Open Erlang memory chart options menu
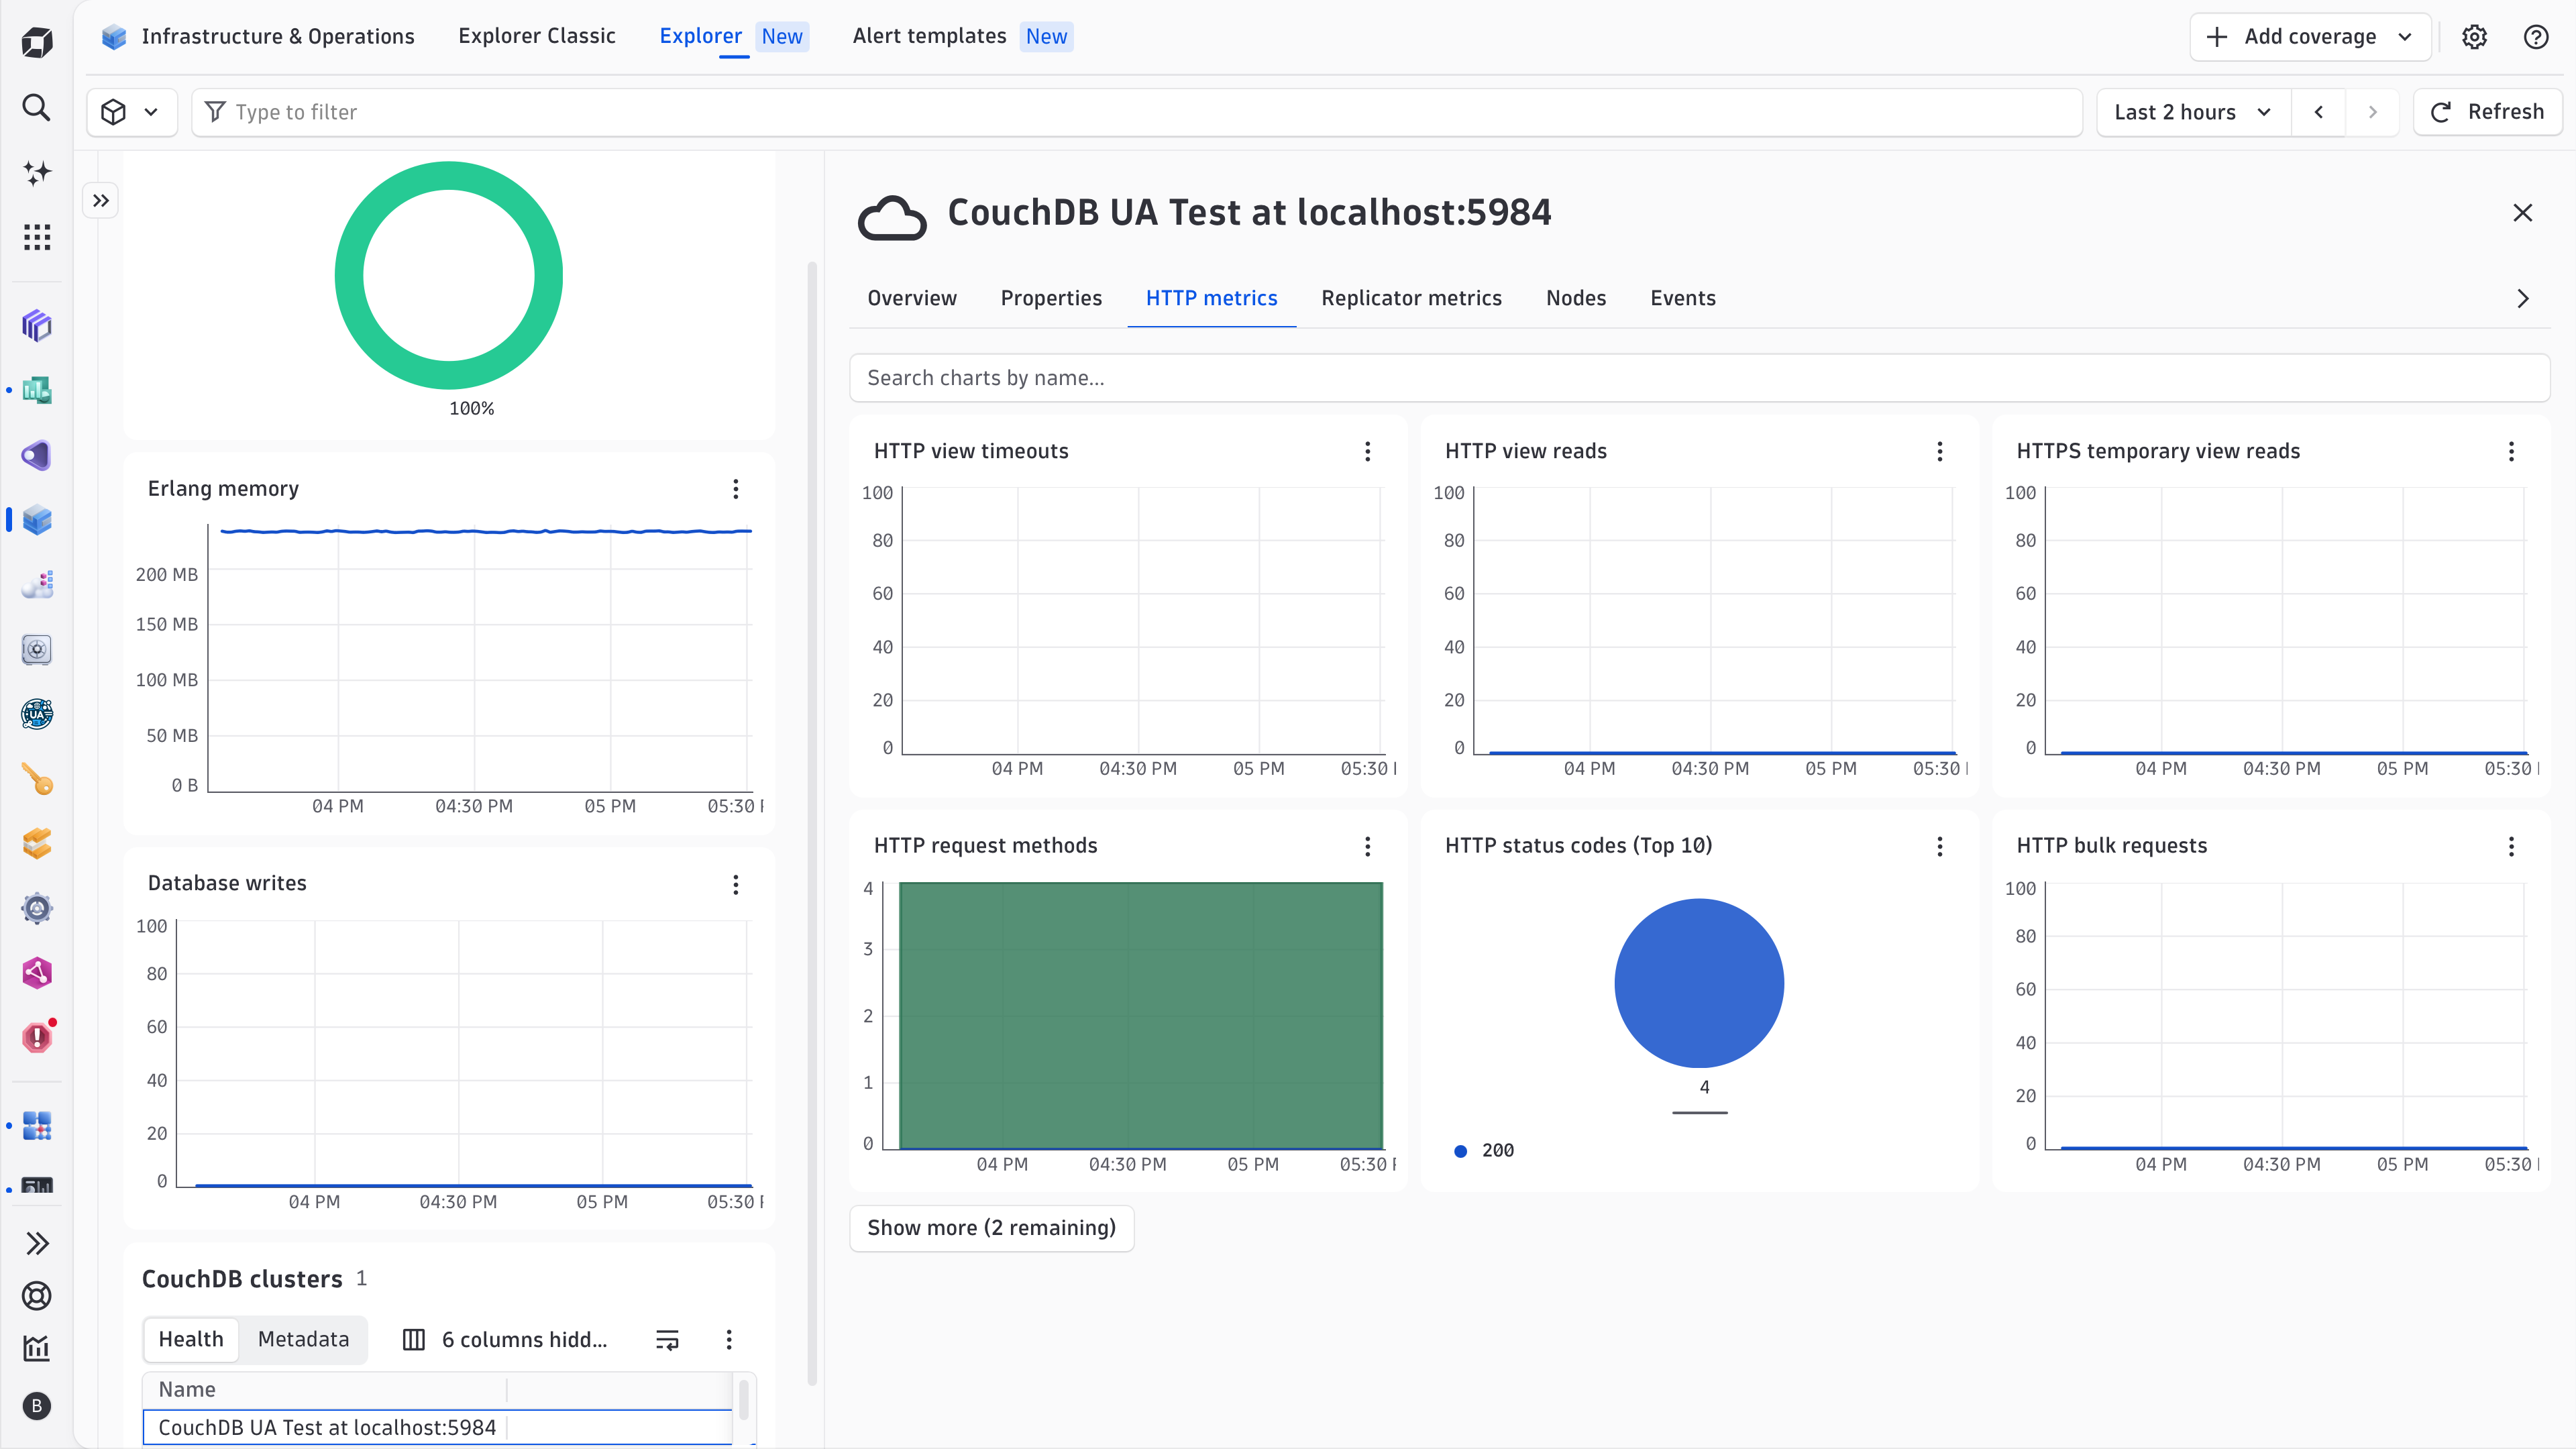Screen dimensions: 2576x1449 coord(736,489)
